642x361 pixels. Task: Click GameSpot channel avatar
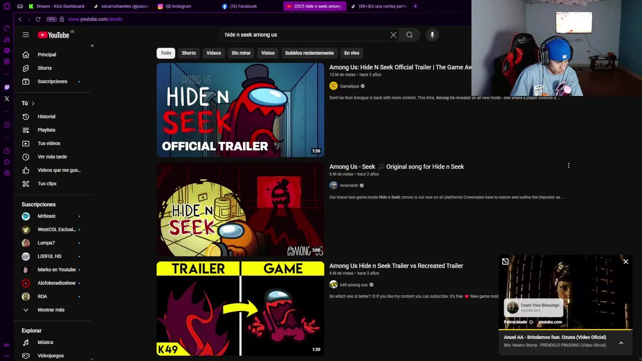(x=334, y=86)
